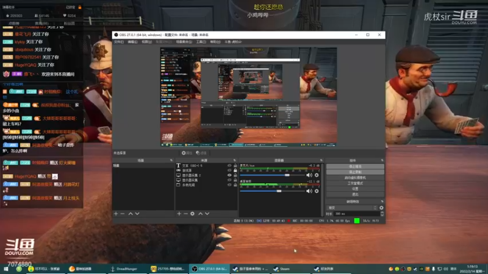
Task: Add a new source with plus icon
Action: tap(179, 214)
